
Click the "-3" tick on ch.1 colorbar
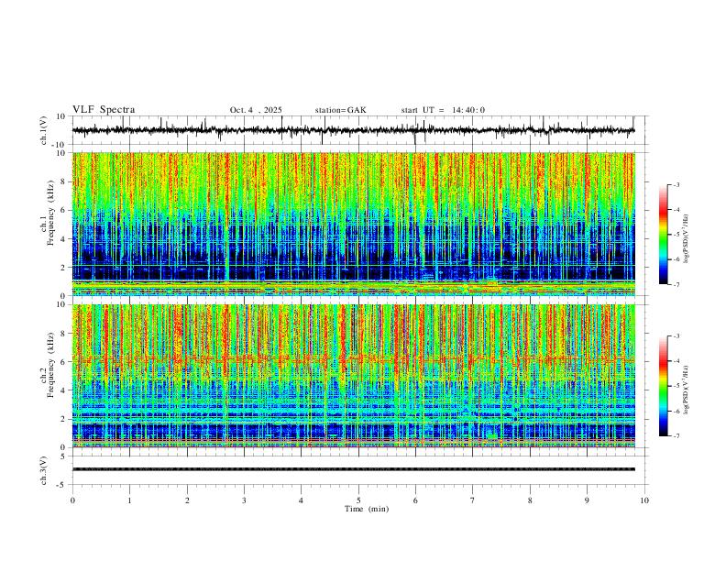coord(676,184)
